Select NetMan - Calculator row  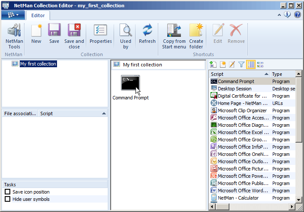[253, 198]
